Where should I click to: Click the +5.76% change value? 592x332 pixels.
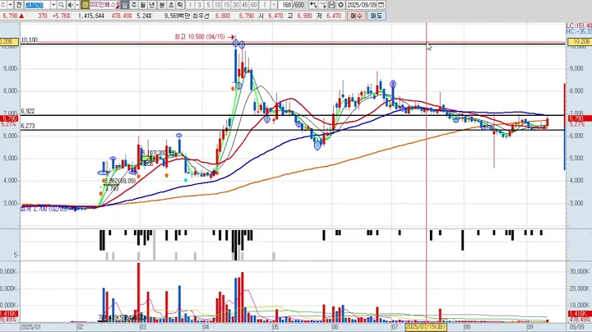tap(61, 16)
